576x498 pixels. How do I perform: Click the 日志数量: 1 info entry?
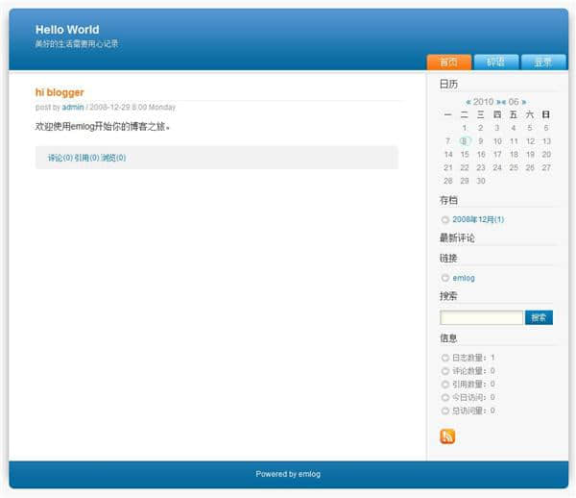click(473, 358)
